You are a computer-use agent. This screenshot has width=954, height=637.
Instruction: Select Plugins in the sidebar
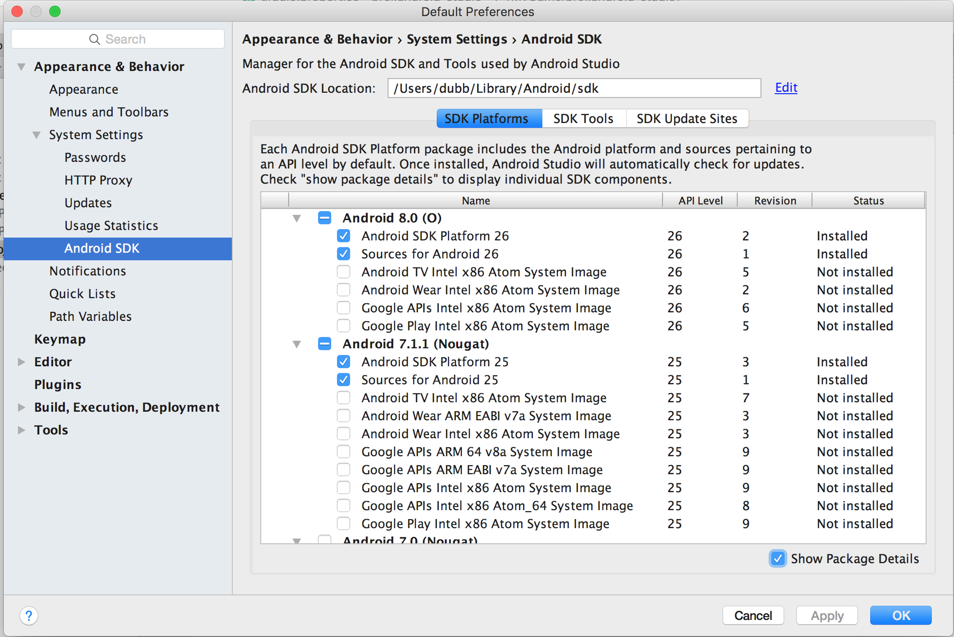[x=58, y=385]
